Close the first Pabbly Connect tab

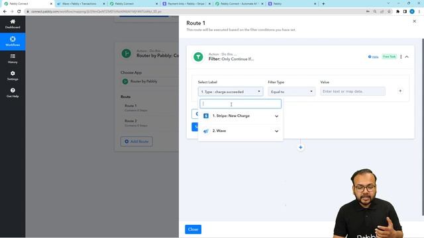click(x=51, y=4)
